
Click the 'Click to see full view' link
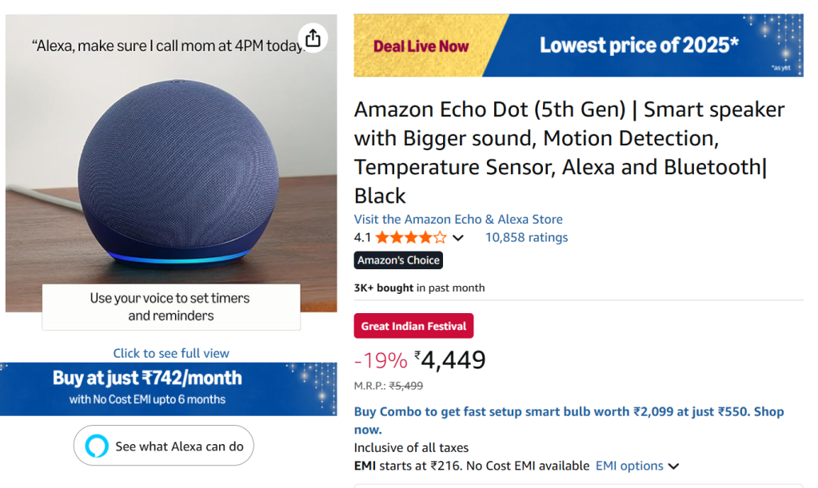click(171, 353)
